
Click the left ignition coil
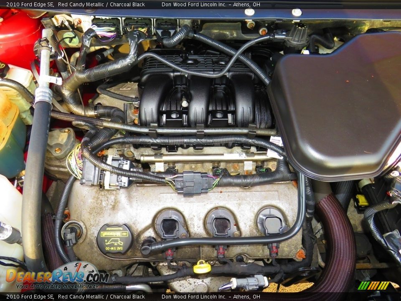(x=171, y=225)
